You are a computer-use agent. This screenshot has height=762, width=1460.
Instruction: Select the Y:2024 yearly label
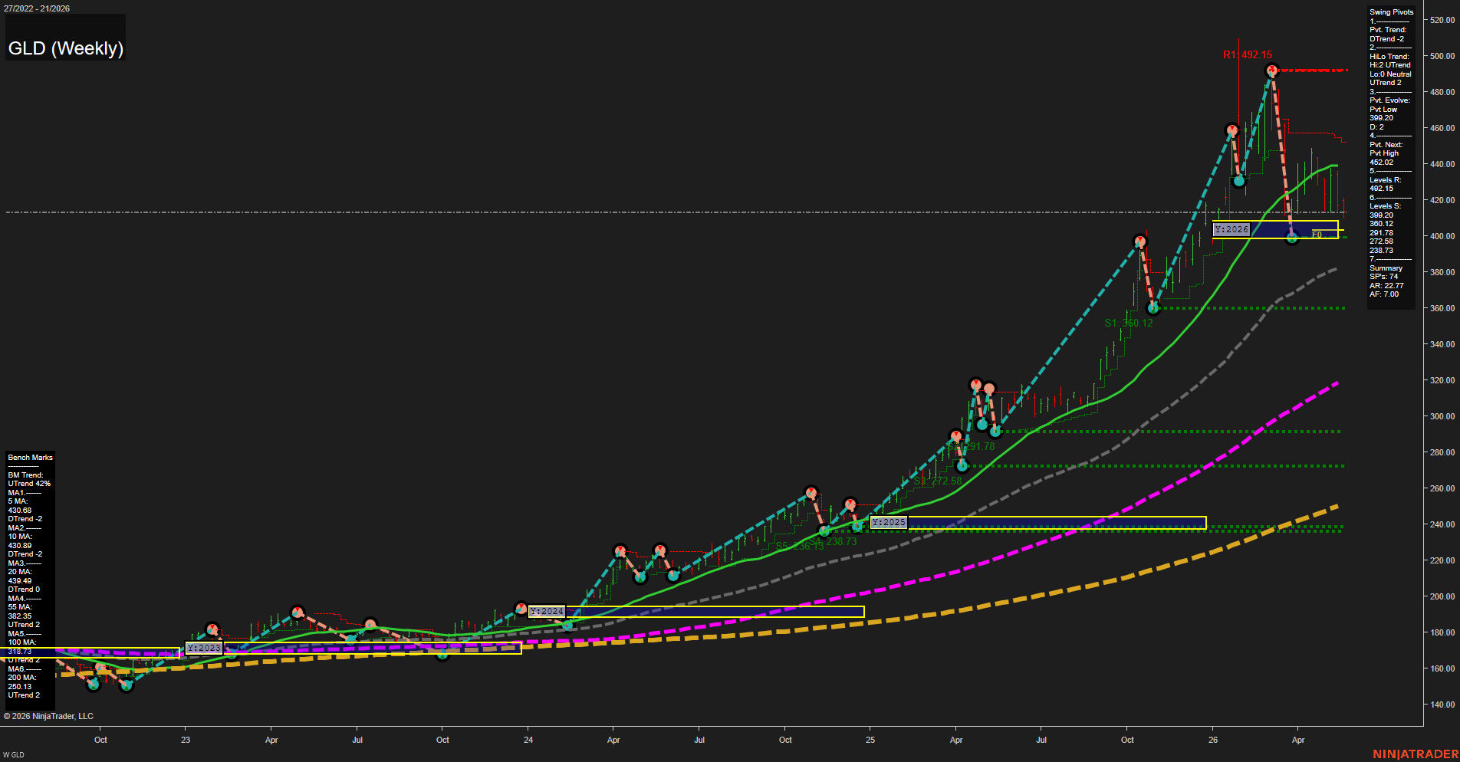pos(547,611)
